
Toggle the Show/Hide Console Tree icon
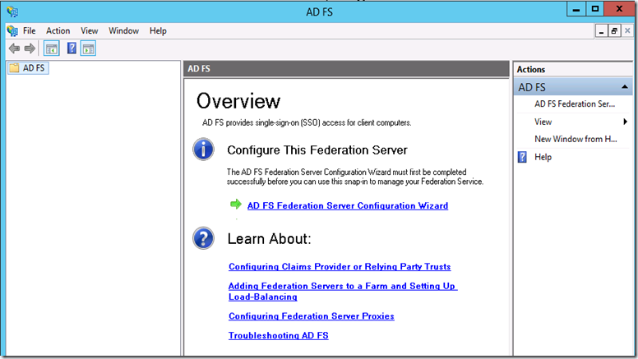pos(52,48)
